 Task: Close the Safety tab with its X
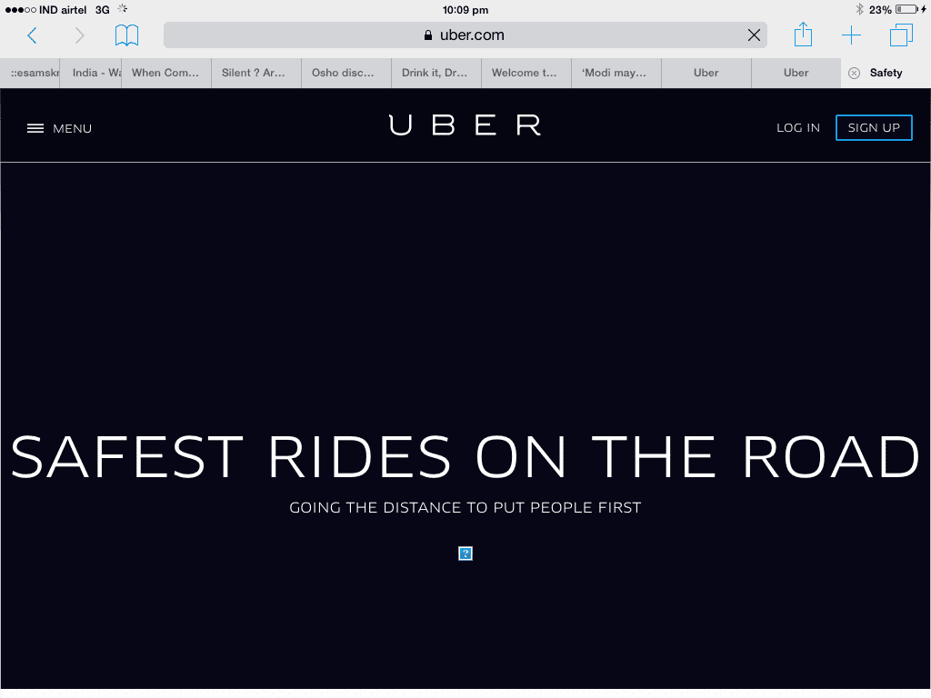(x=854, y=73)
